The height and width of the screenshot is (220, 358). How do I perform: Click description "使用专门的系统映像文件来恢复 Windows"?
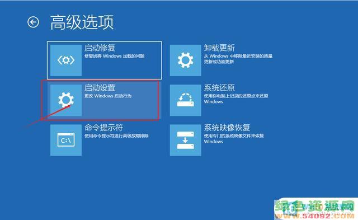coord(234,138)
